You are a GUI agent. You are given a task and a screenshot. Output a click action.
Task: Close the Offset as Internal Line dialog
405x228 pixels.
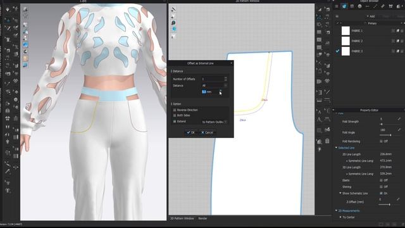point(231,63)
